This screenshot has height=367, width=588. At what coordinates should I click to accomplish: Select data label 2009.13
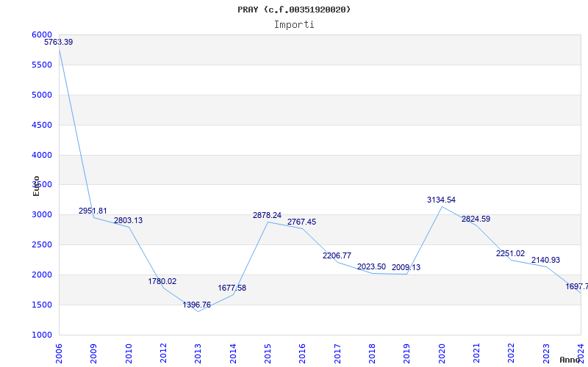point(406,267)
